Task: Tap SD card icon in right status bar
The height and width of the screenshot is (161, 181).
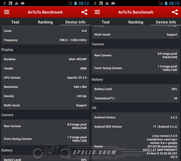Action: (101, 3)
